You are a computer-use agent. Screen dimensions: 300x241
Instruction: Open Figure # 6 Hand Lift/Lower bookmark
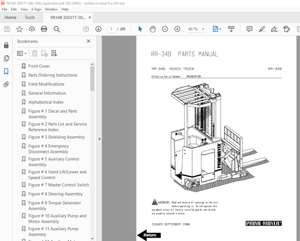(x=58, y=175)
